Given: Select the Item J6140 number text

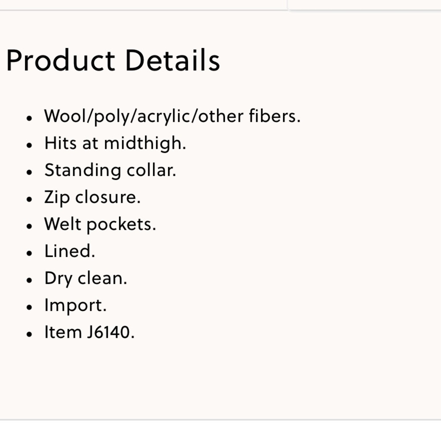Looking at the screenshot, I should (90, 332).
